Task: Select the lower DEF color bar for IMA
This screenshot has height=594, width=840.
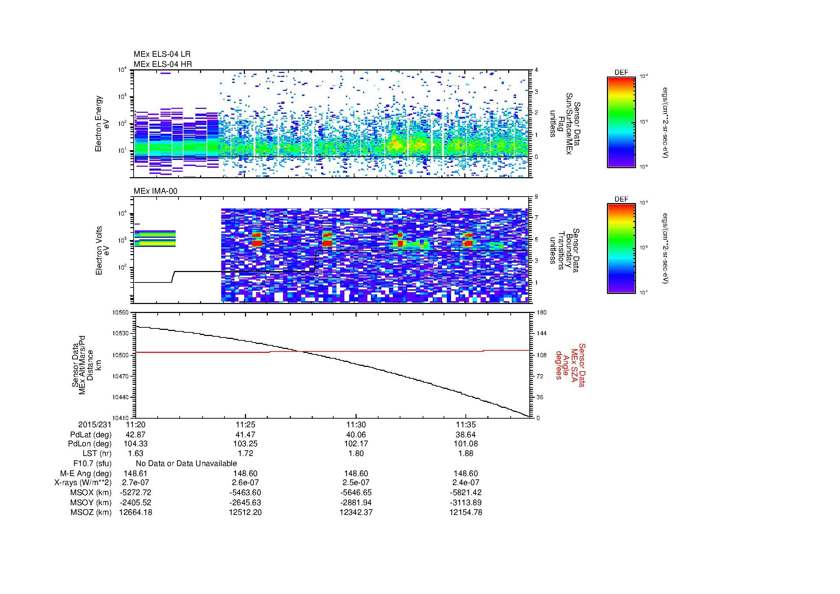Action: click(621, 249)
